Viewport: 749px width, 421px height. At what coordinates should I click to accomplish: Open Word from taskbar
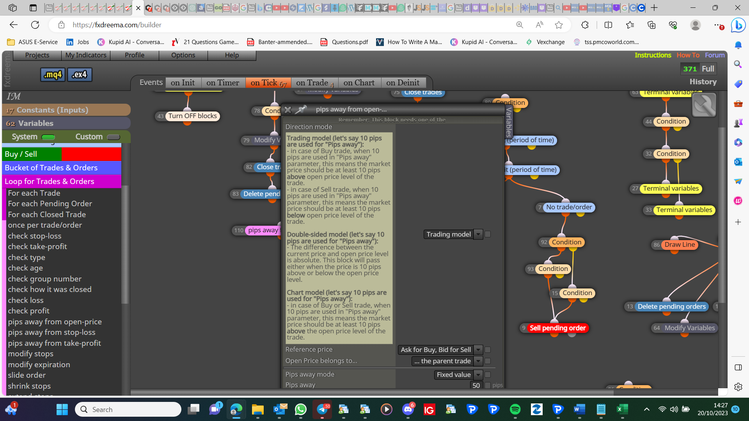(579, 409)
